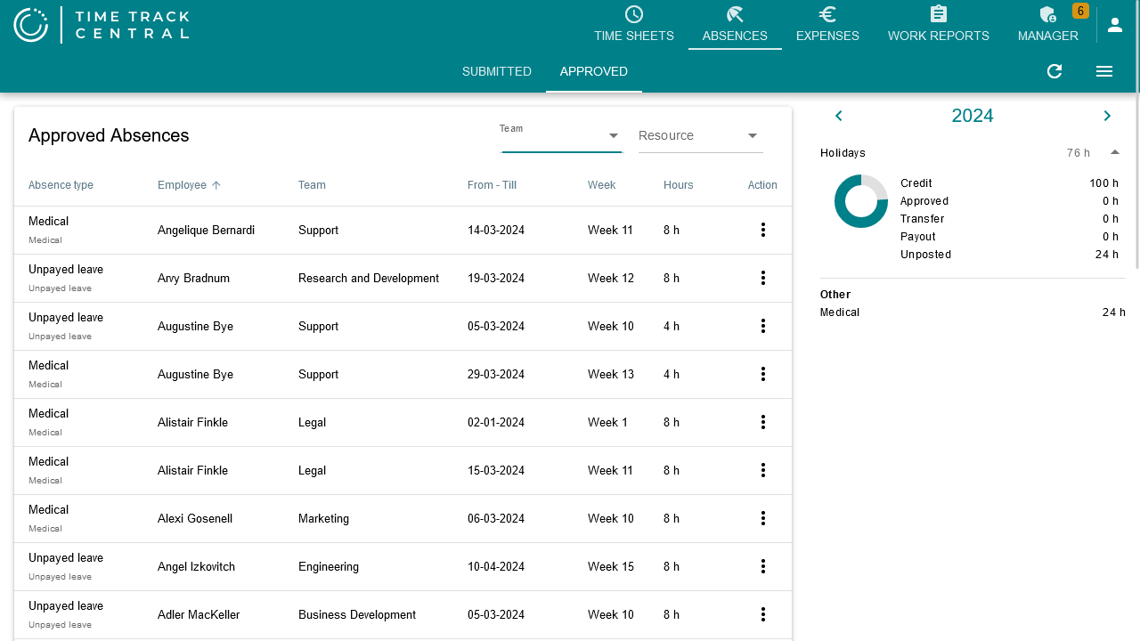The height and width of the screenshot is (641, 1140).
Task: Open Time Sheets clock icon
Action: point(634,14)
